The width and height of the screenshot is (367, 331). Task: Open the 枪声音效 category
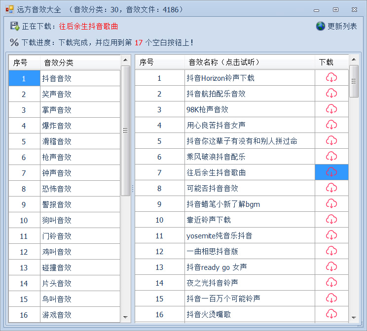click(x=57, y=157)
